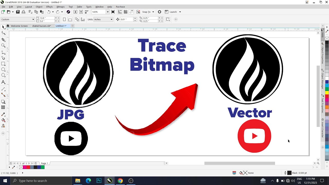The height and width of the screenshot is (185, 329).
Task: Toggle Full-screen preview
Action: coord(113,12)
